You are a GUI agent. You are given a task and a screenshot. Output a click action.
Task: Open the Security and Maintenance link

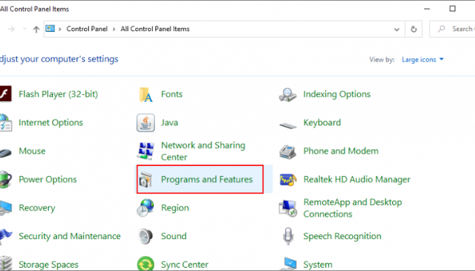click(x=70, y=236)
